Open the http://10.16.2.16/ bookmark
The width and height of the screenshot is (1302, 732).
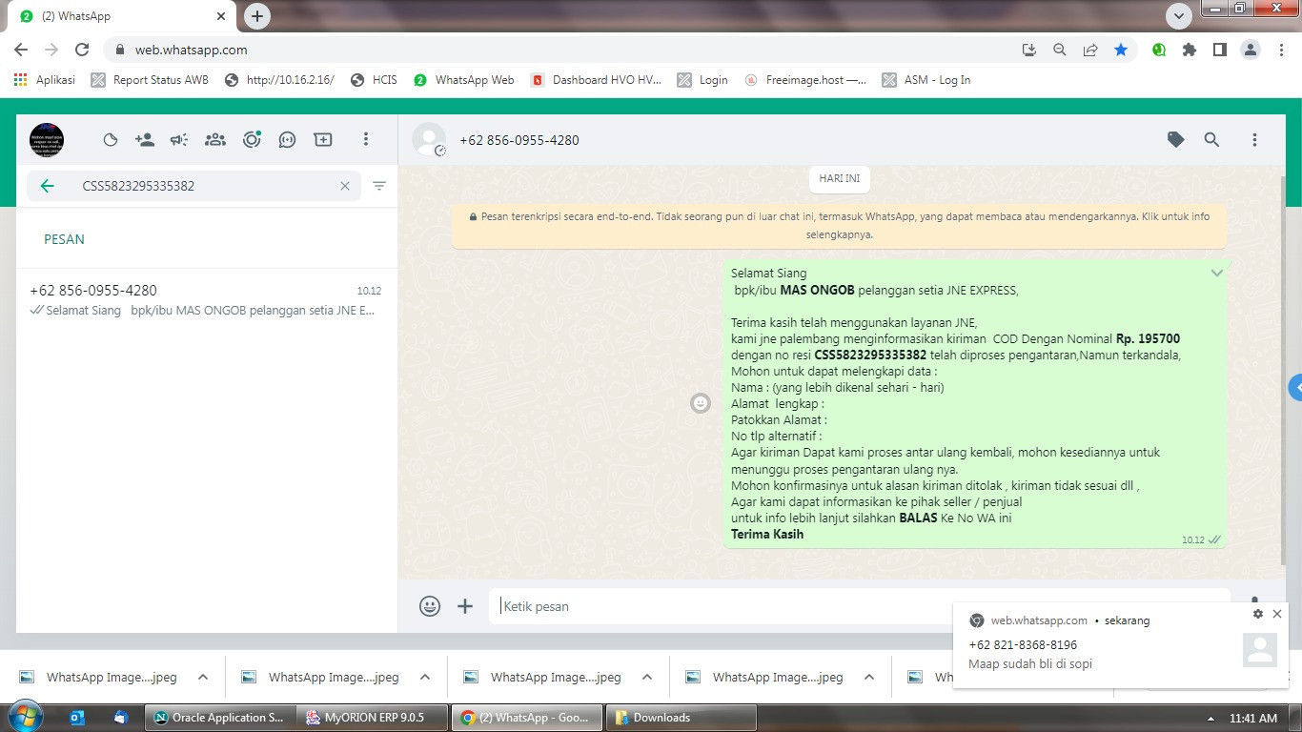click(279, 80)
